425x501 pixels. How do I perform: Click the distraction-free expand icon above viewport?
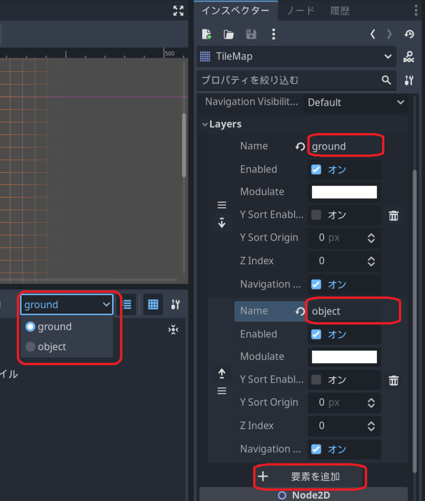point(178,11)
